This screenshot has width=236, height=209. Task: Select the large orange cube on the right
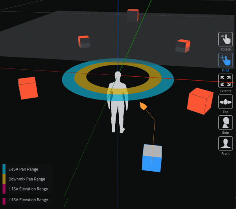click(x=200, y=101)
